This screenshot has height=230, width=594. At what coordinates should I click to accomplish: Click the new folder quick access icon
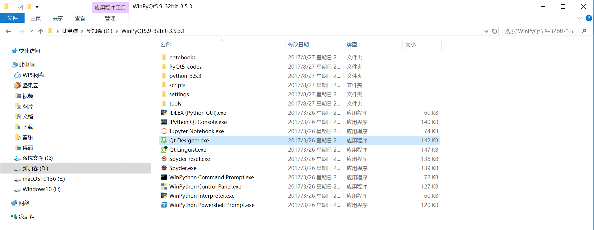(29, 7)
